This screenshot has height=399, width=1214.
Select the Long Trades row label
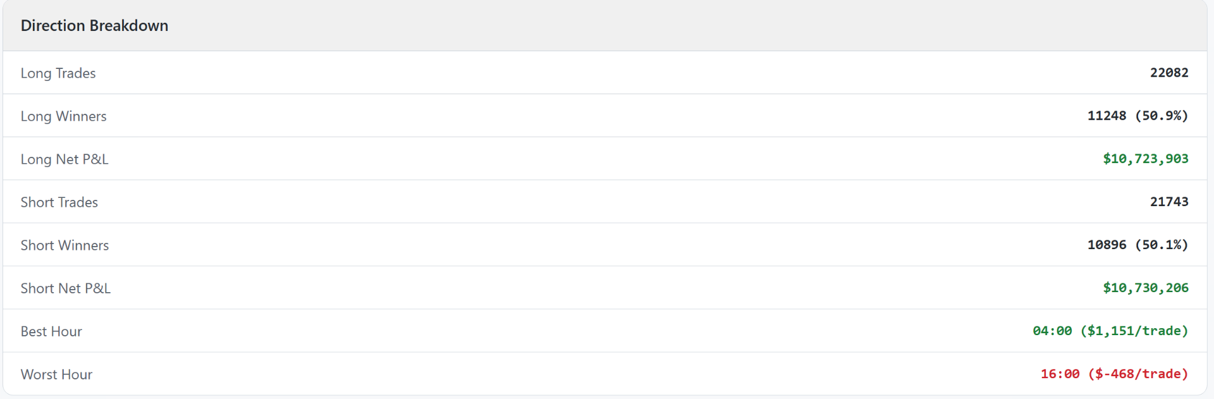58,73
